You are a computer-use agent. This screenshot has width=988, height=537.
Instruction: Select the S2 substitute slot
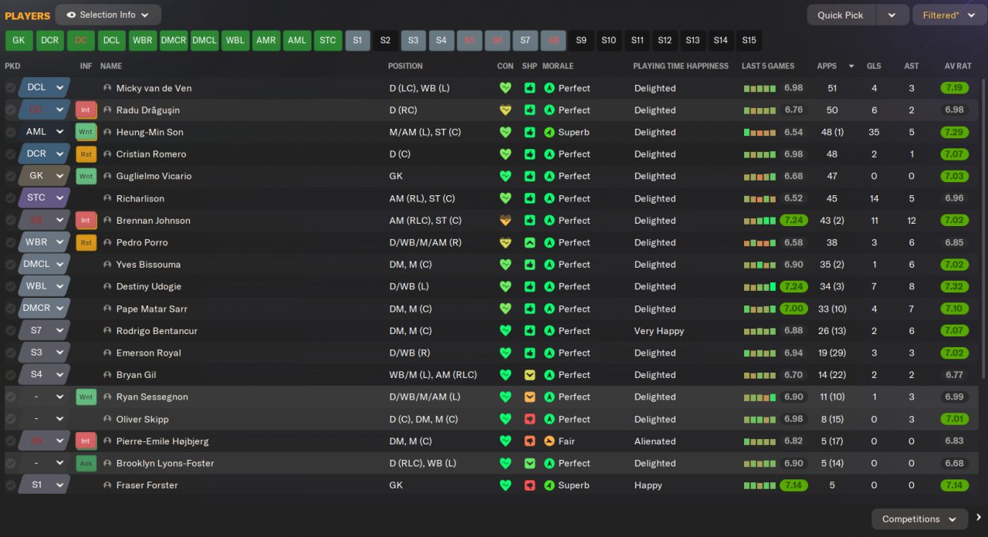385,41
